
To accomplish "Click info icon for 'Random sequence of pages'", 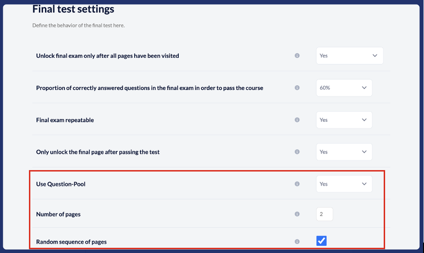I will tap(297, 242).
